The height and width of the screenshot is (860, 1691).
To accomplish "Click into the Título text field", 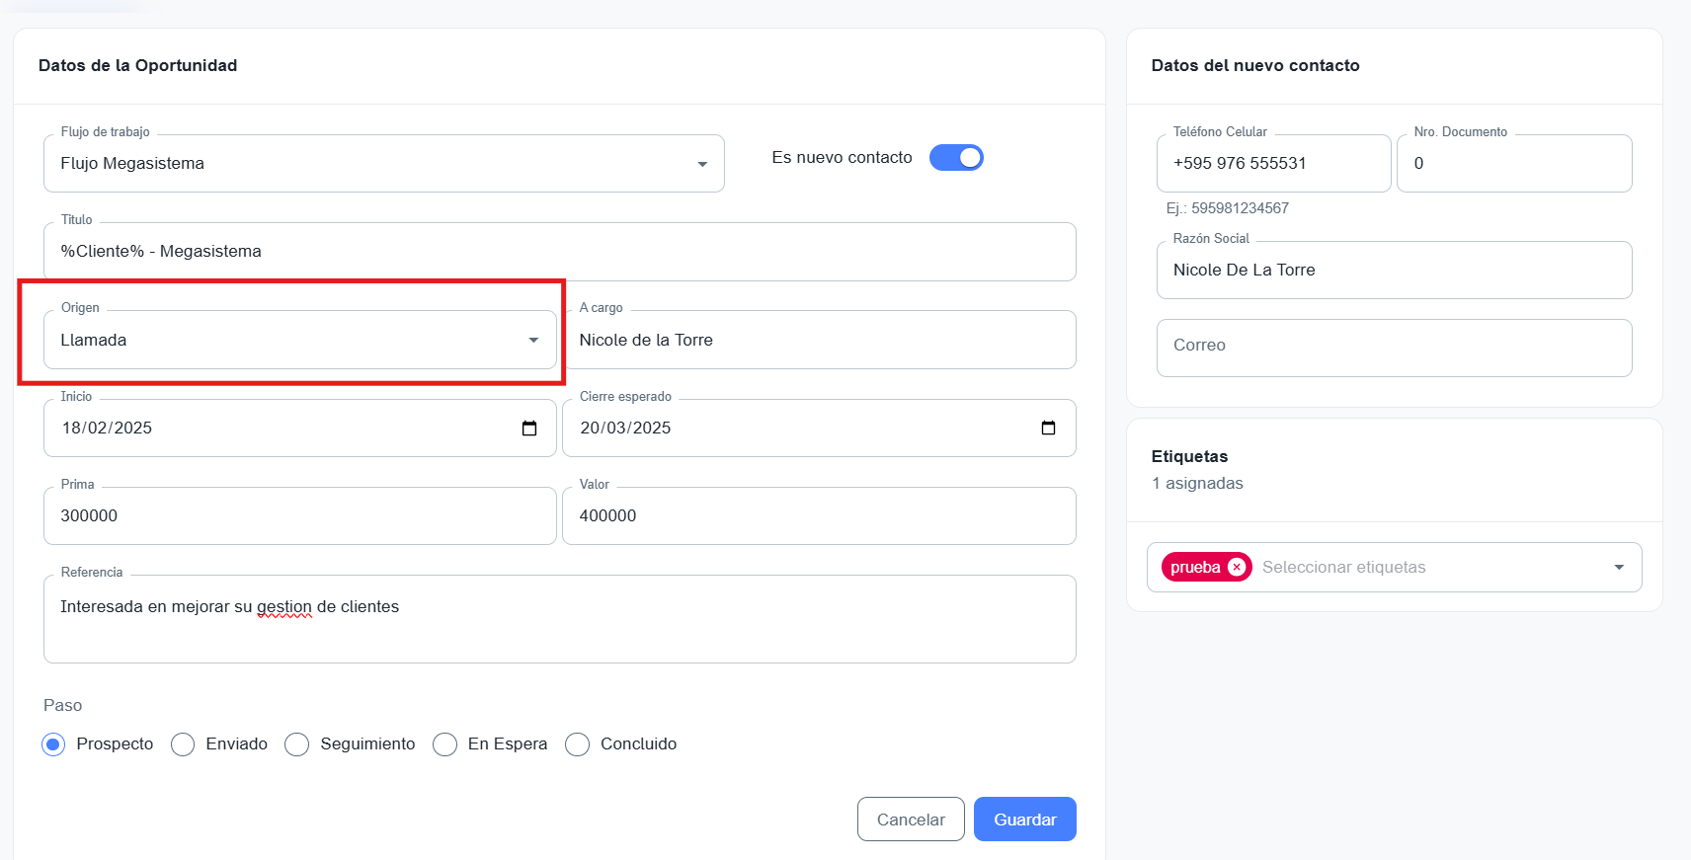I will (x=559, y=252).
